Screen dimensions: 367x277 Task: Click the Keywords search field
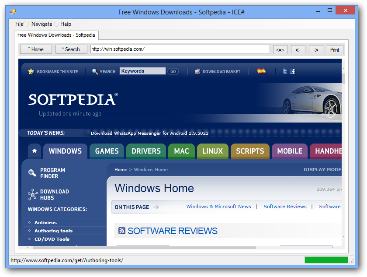[142, 71]
